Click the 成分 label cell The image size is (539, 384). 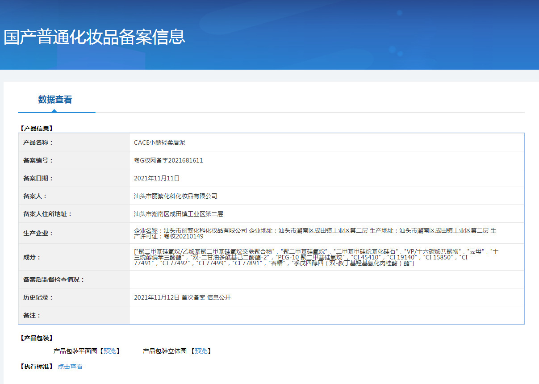(x=74, y=257)
